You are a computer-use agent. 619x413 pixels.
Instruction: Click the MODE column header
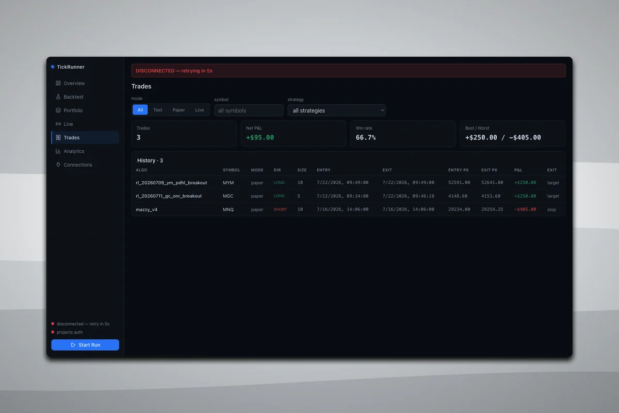tap(257, 170)
